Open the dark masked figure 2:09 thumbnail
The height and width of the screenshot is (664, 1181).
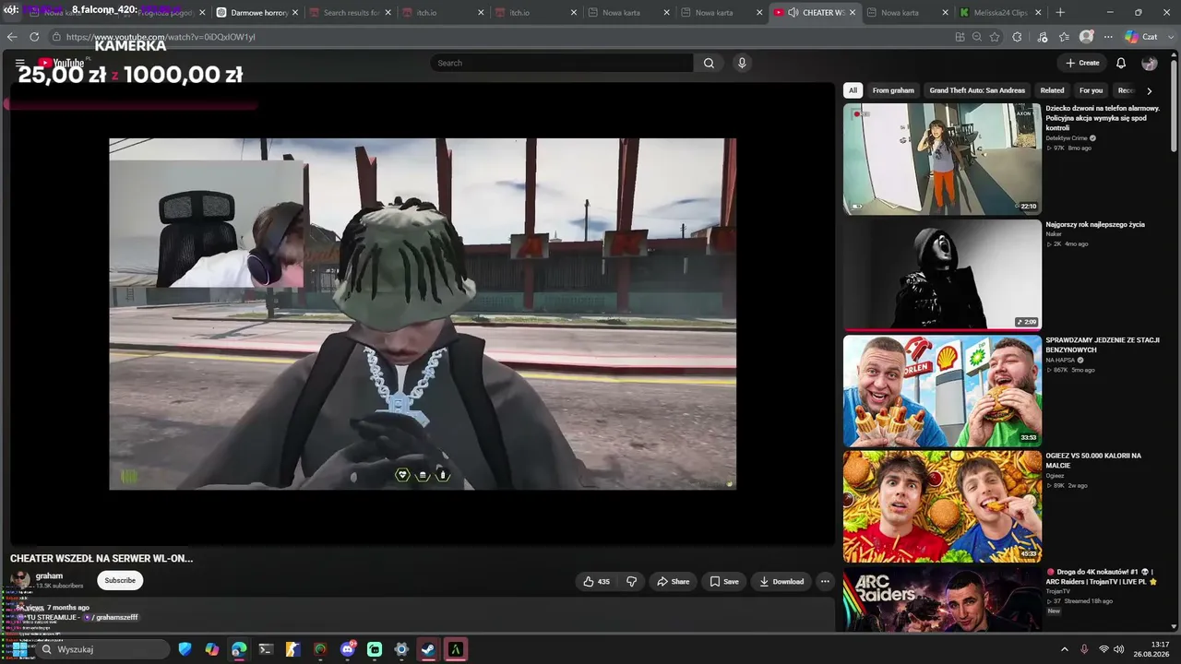pos(942,275)
